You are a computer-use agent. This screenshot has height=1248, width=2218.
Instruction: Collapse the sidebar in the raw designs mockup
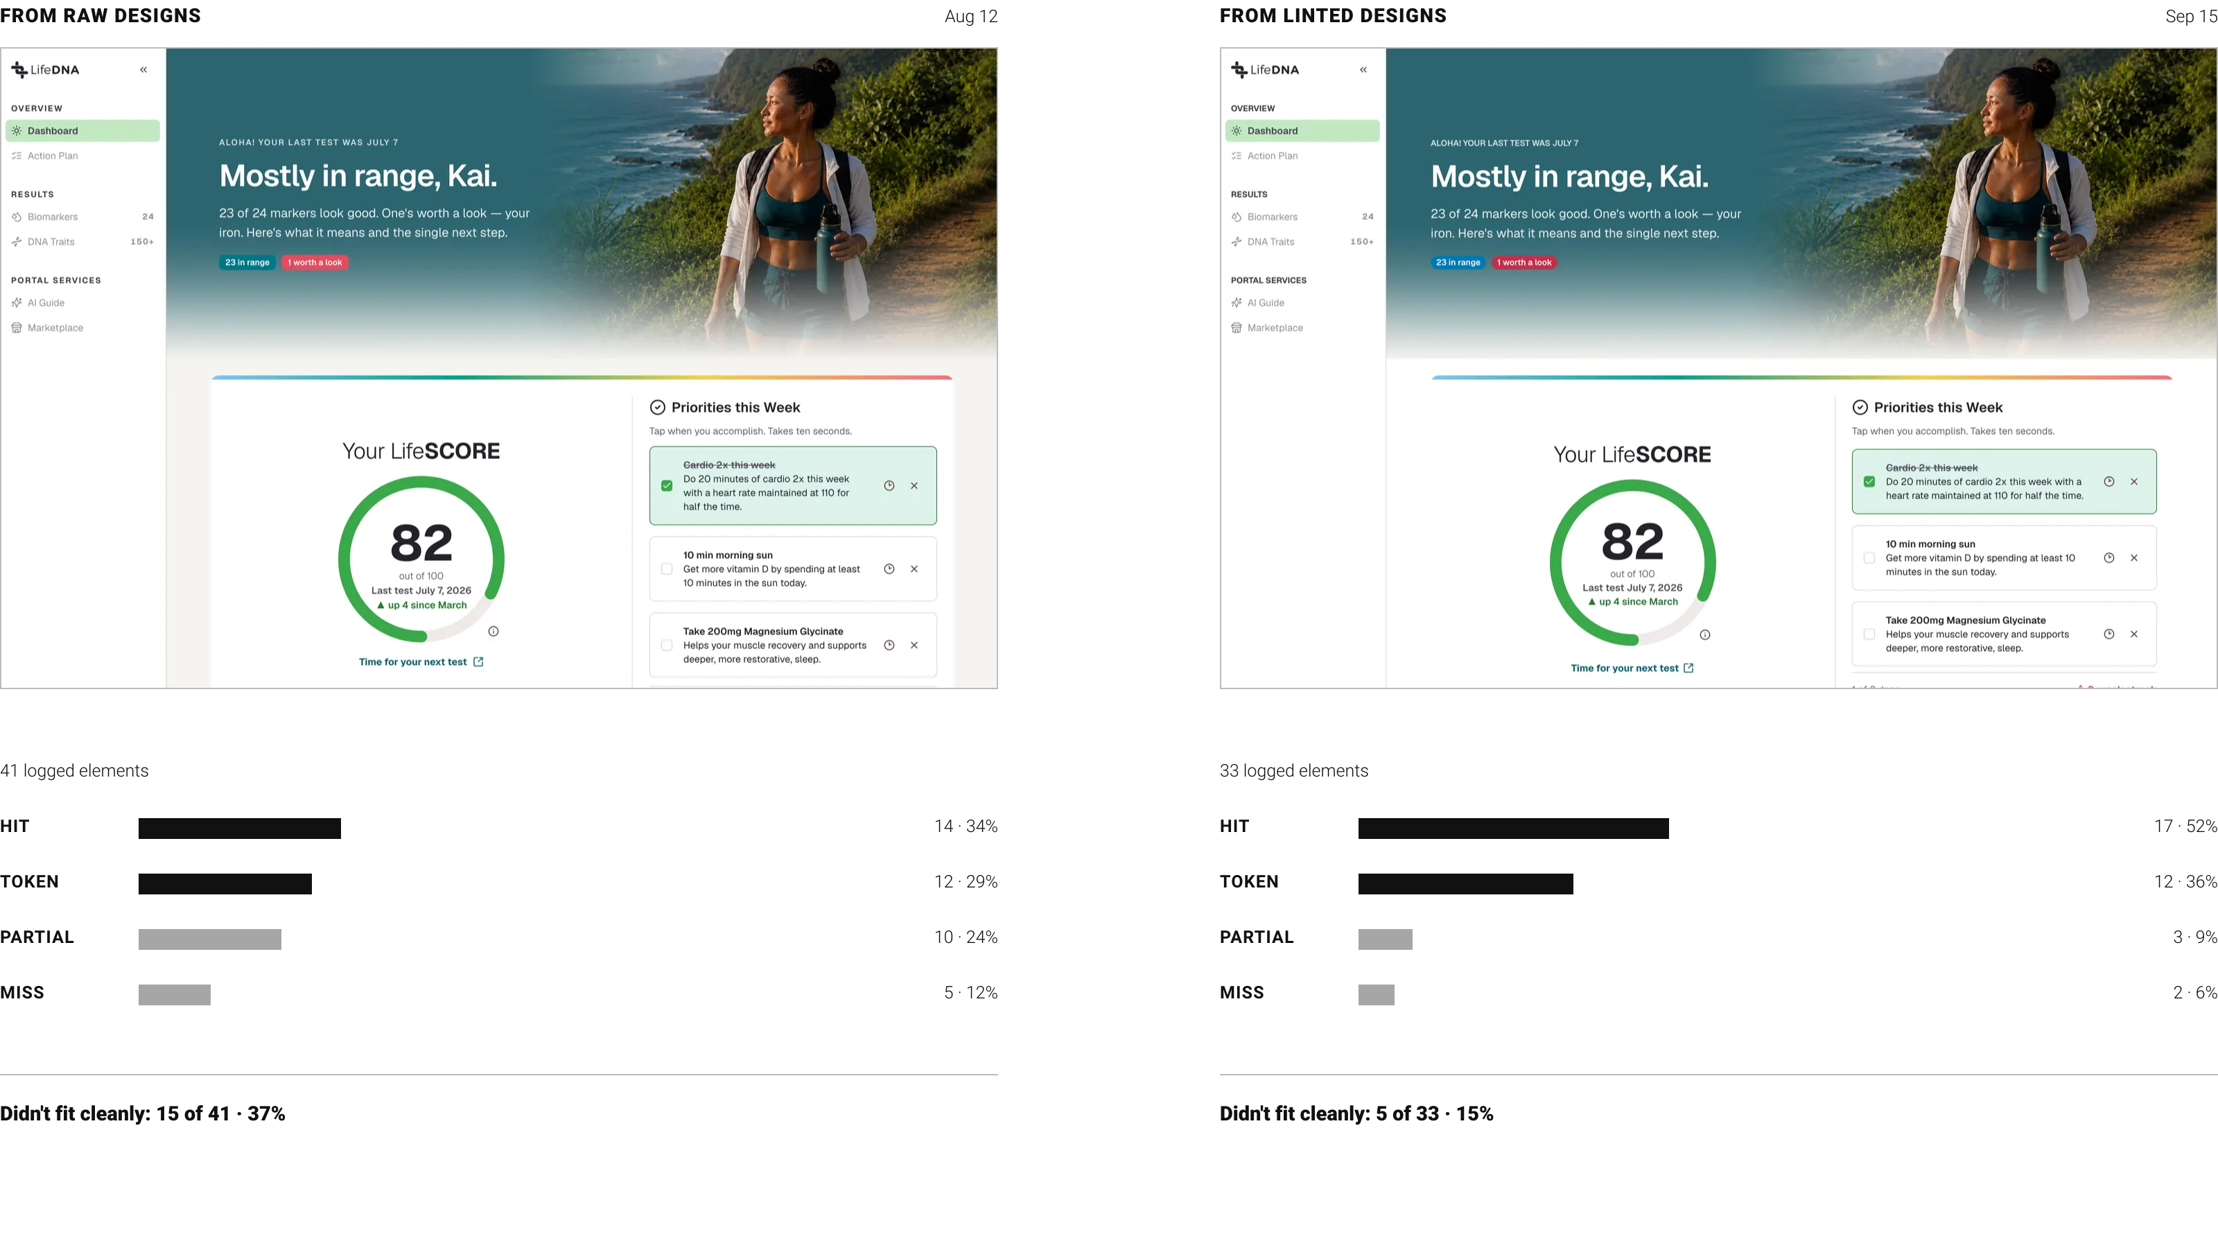(x=143, y=70)
